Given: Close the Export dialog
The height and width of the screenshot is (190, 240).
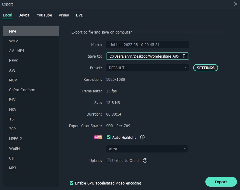Looking at the screenshot, I should coord(235,4).
